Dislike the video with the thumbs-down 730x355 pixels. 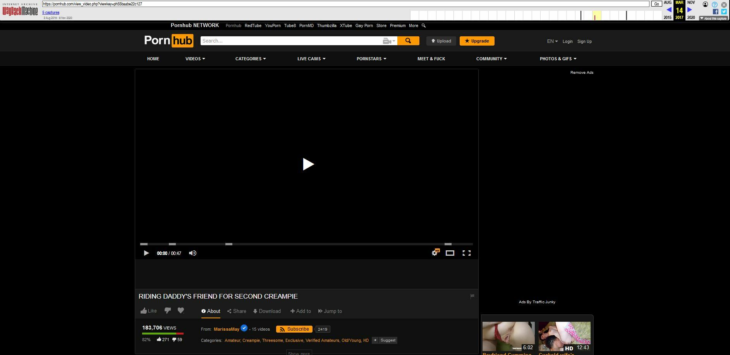(168, 311)
